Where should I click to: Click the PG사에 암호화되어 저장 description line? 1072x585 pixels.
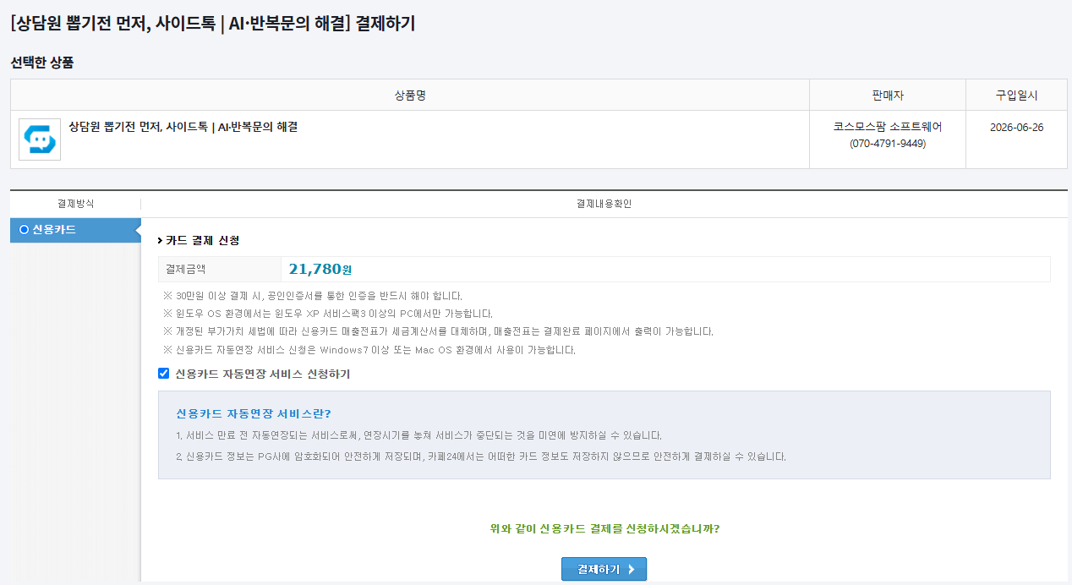point(481,457)
